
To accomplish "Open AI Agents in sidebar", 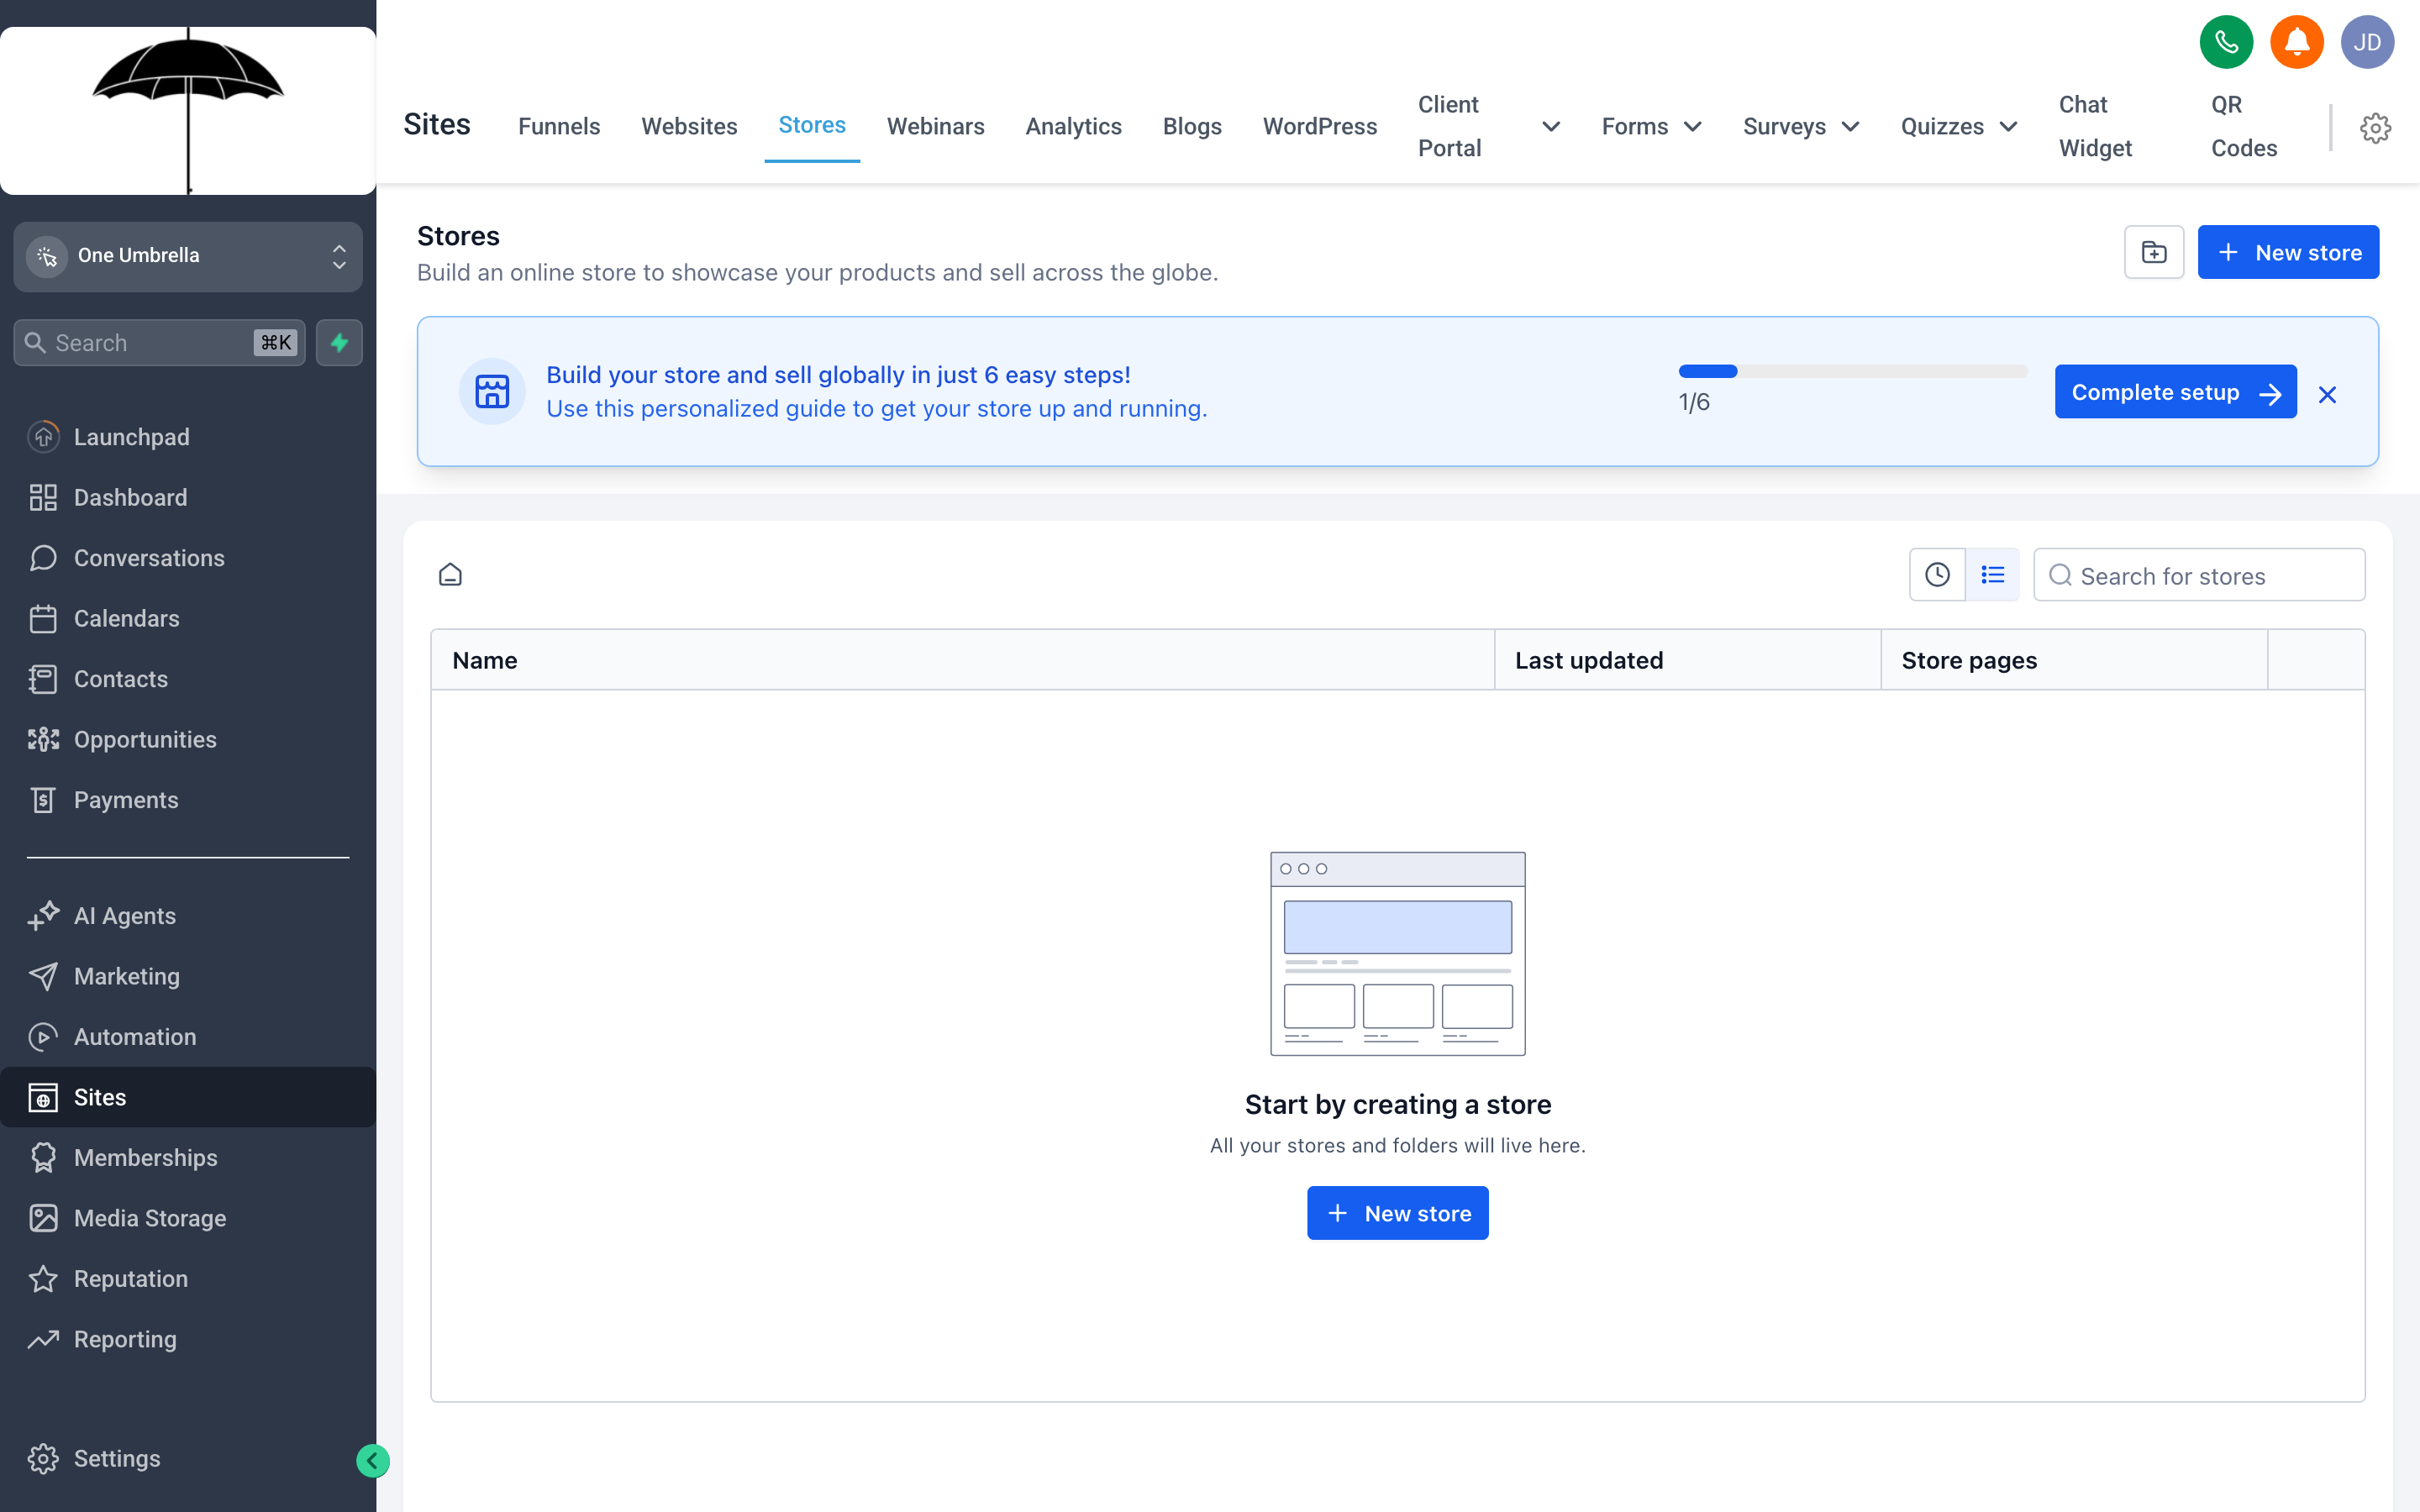I will (x=188, y=916).
